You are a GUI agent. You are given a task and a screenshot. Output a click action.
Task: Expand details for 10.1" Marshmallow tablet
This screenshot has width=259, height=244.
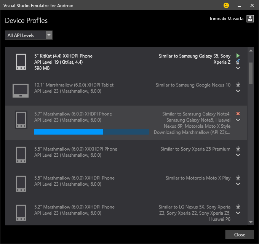coord(238,91)
